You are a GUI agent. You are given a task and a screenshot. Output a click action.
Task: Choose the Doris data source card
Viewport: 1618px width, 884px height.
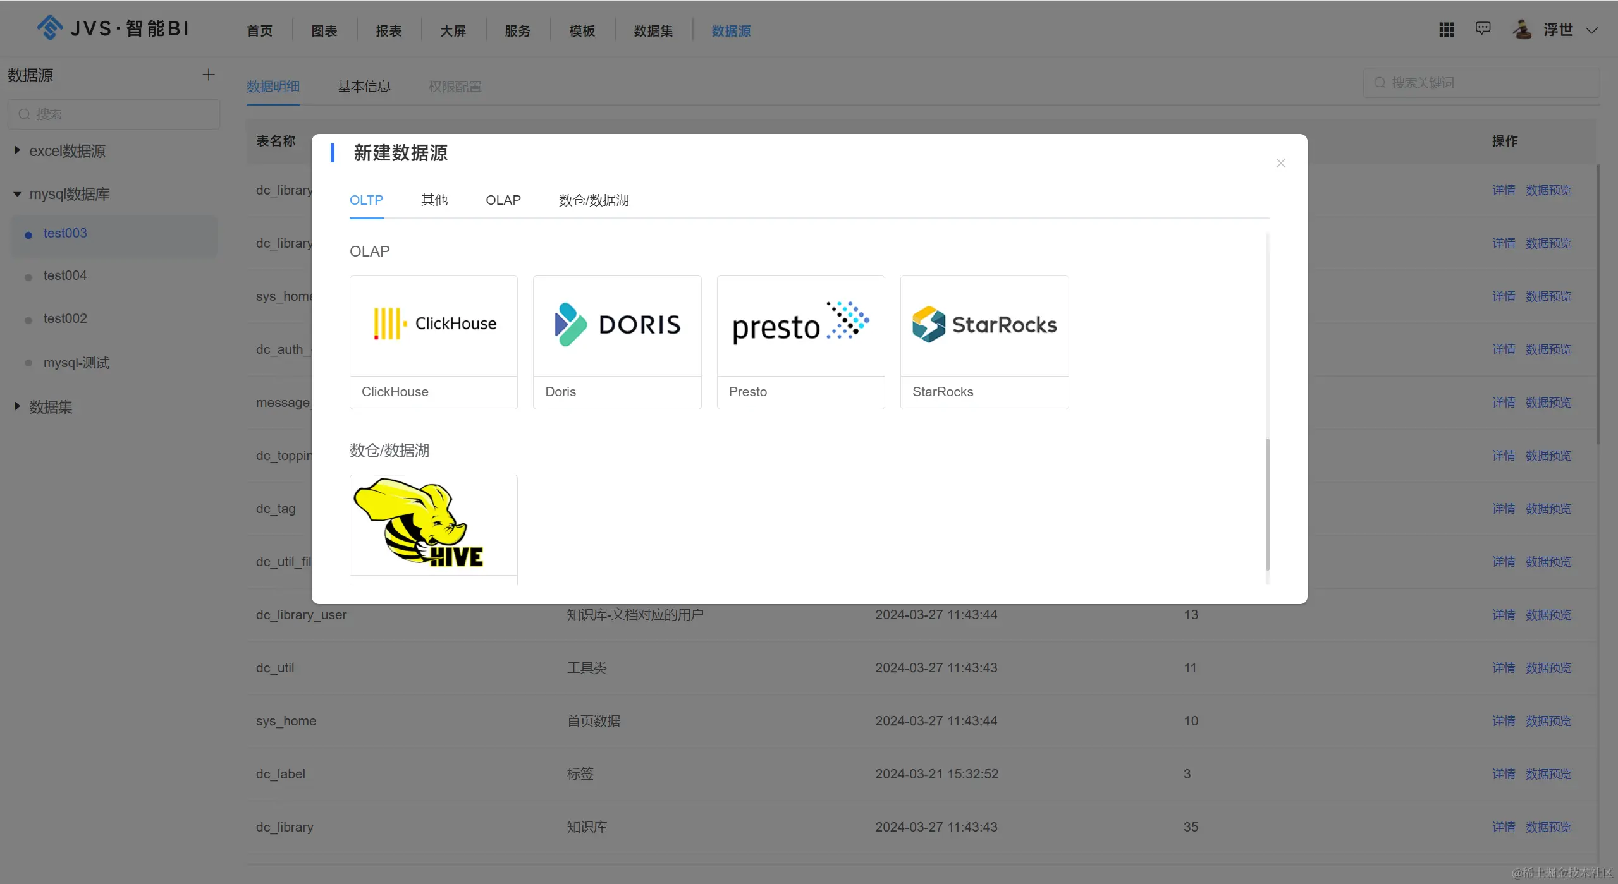click(x=617, y=342)
